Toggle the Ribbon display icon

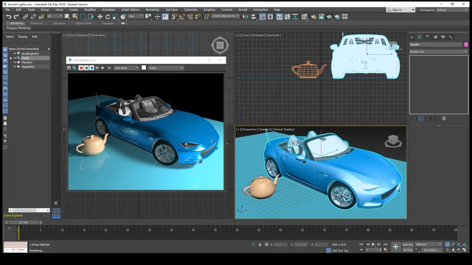pos(280,17)
